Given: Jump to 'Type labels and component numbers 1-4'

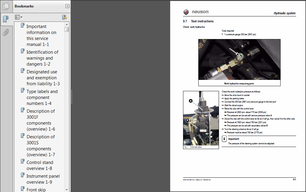Looking at the screenshot, I should 42,97.
